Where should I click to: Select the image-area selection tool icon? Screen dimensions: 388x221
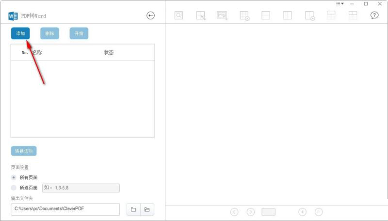222,16
